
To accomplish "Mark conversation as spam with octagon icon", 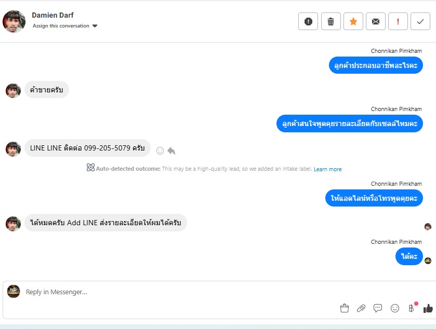I will click(308, 21).
